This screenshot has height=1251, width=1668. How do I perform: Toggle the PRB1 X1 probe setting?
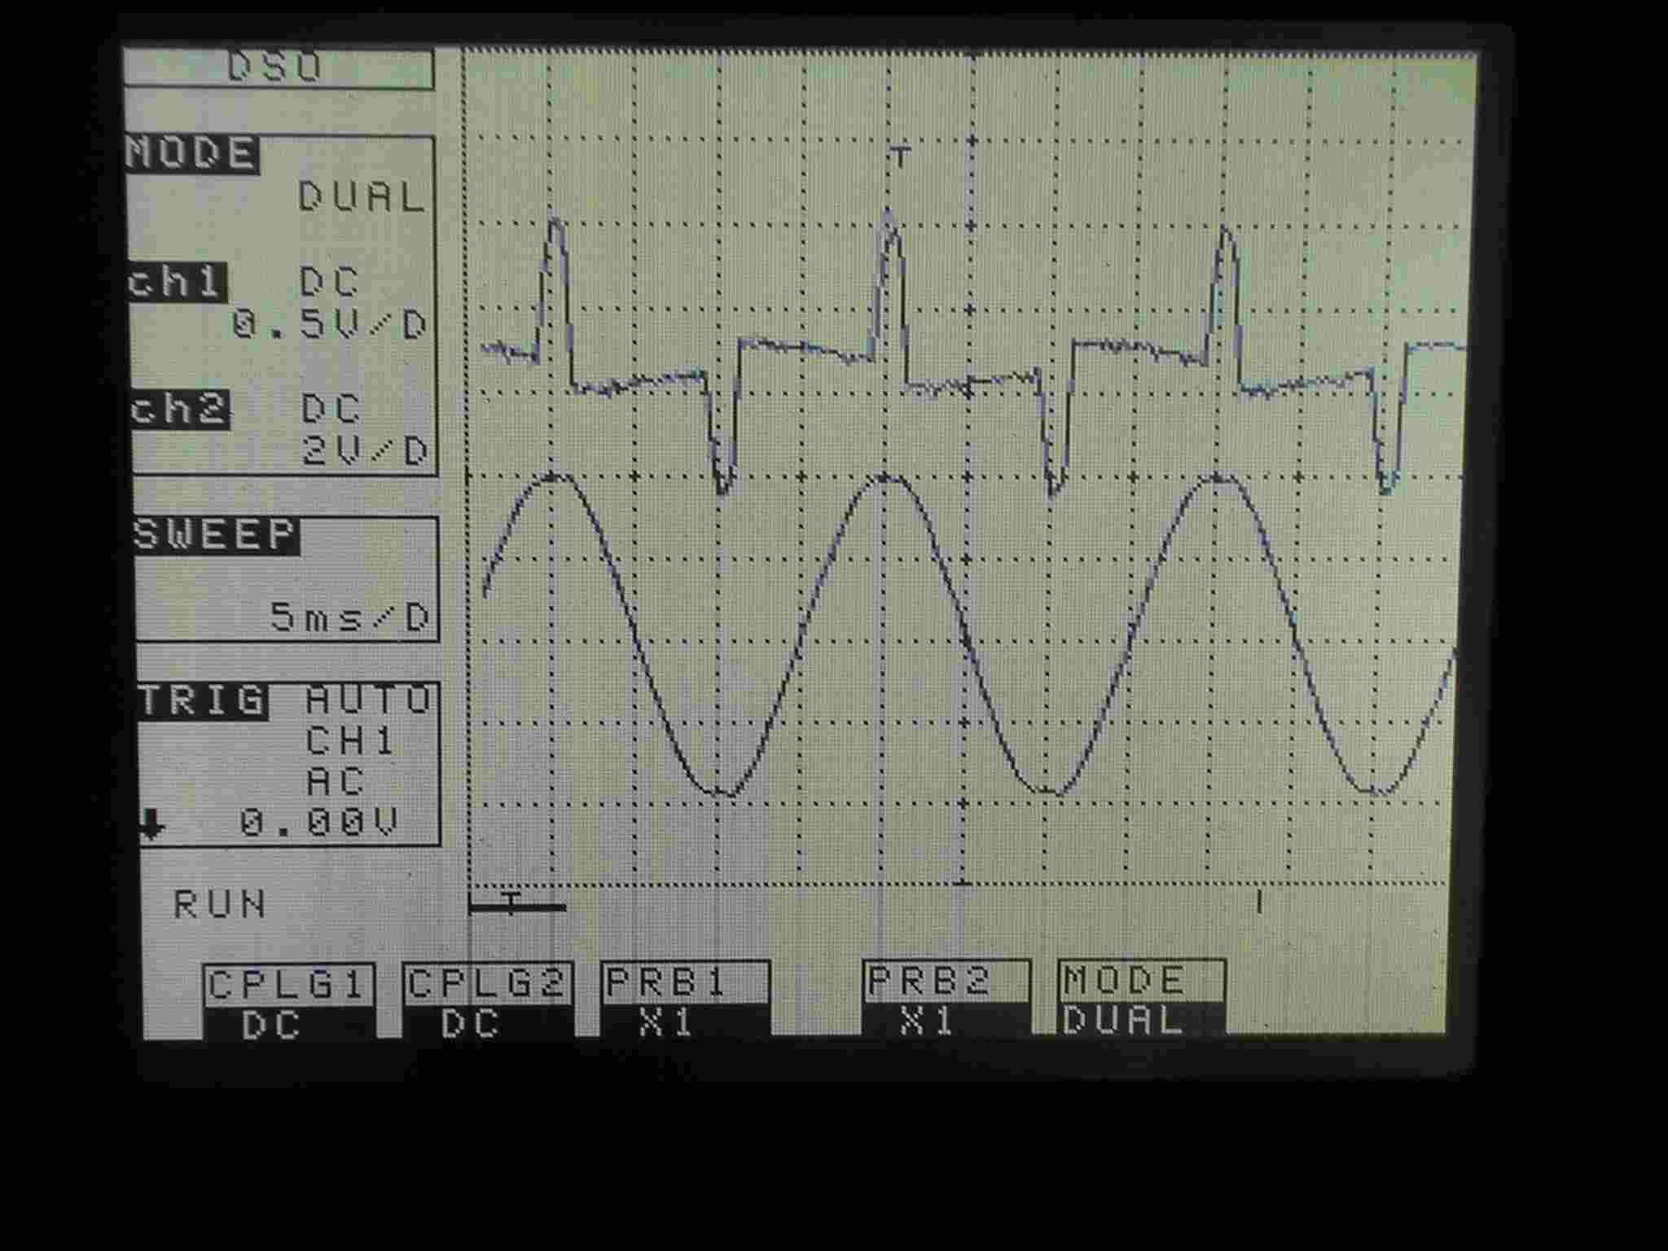(x=684, y=1000)
